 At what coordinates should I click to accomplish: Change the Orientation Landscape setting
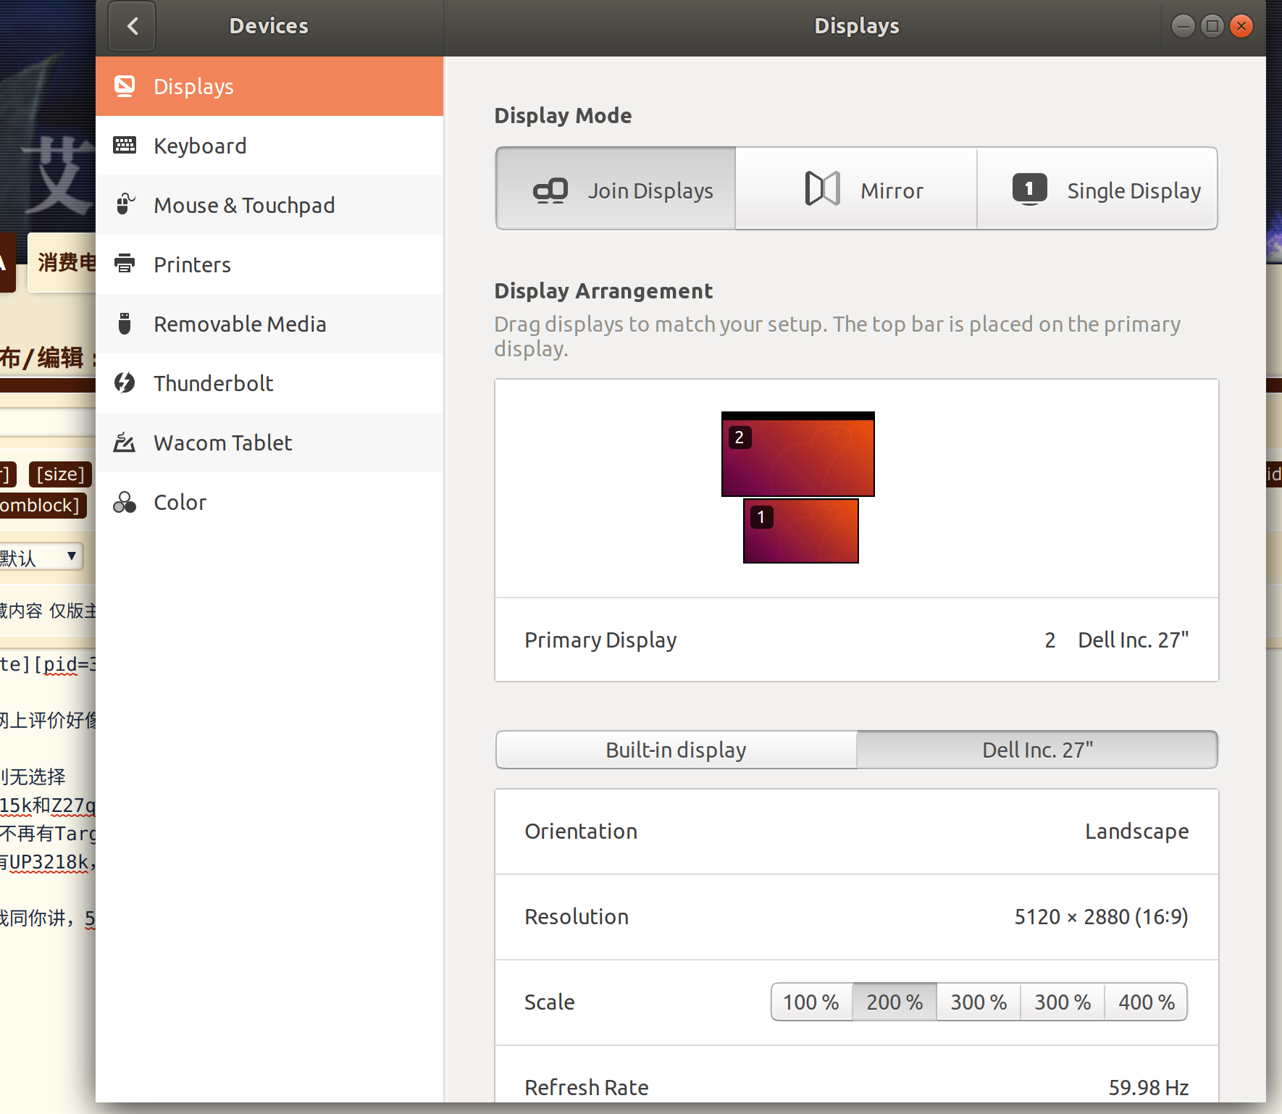tap(857, 832)
